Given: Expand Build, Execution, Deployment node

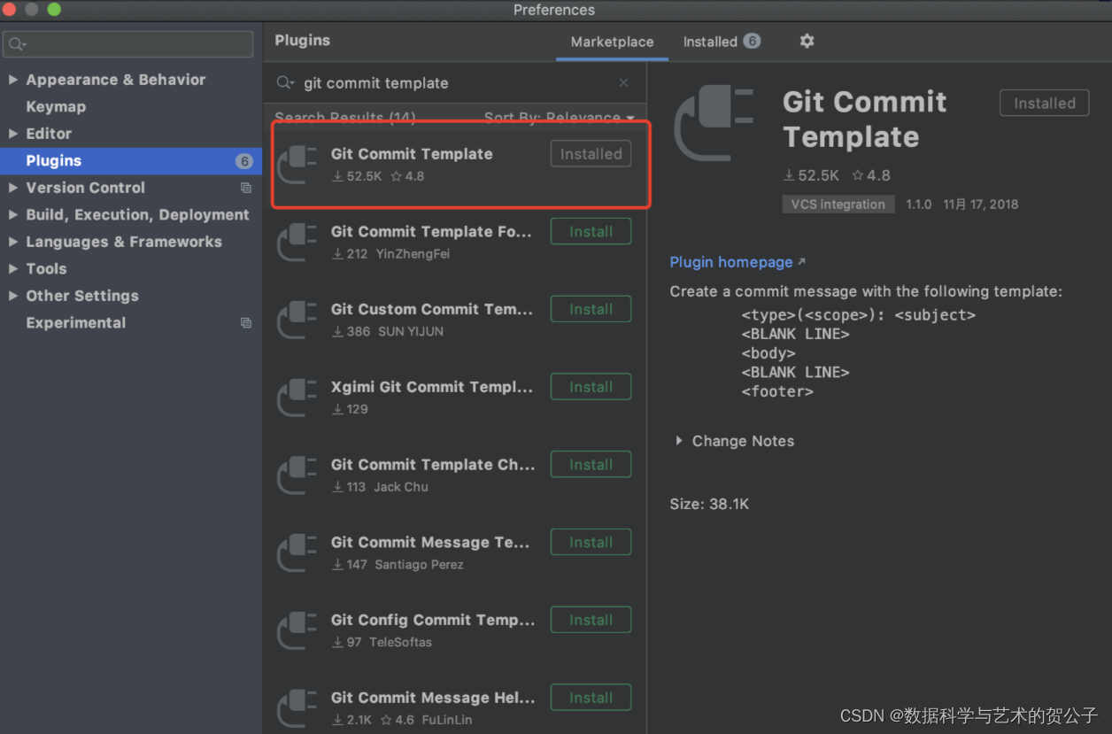Looking at the screenshot, I should click(x=12, y=215).
